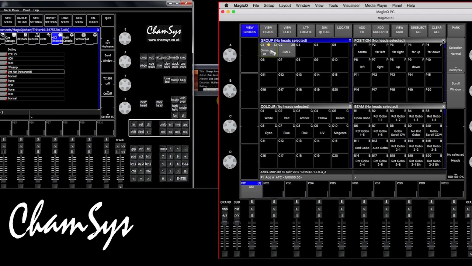Screen dimensions: 472x266
Task: Click S select button under PB1
Action: click(252, 202)
